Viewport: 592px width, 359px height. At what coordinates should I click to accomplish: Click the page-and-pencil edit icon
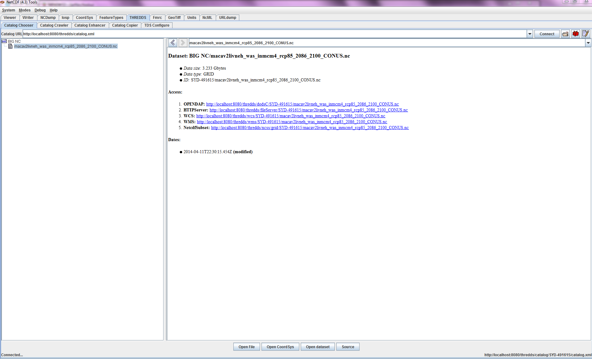pyautogui.click(x=586, y=34)
